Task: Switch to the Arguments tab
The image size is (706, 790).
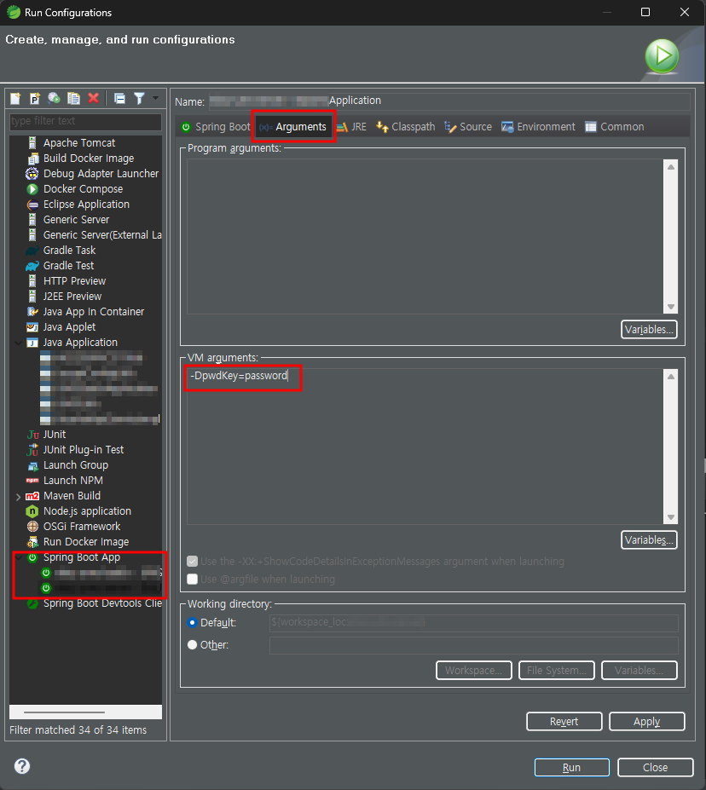Action: click(293, 127)
